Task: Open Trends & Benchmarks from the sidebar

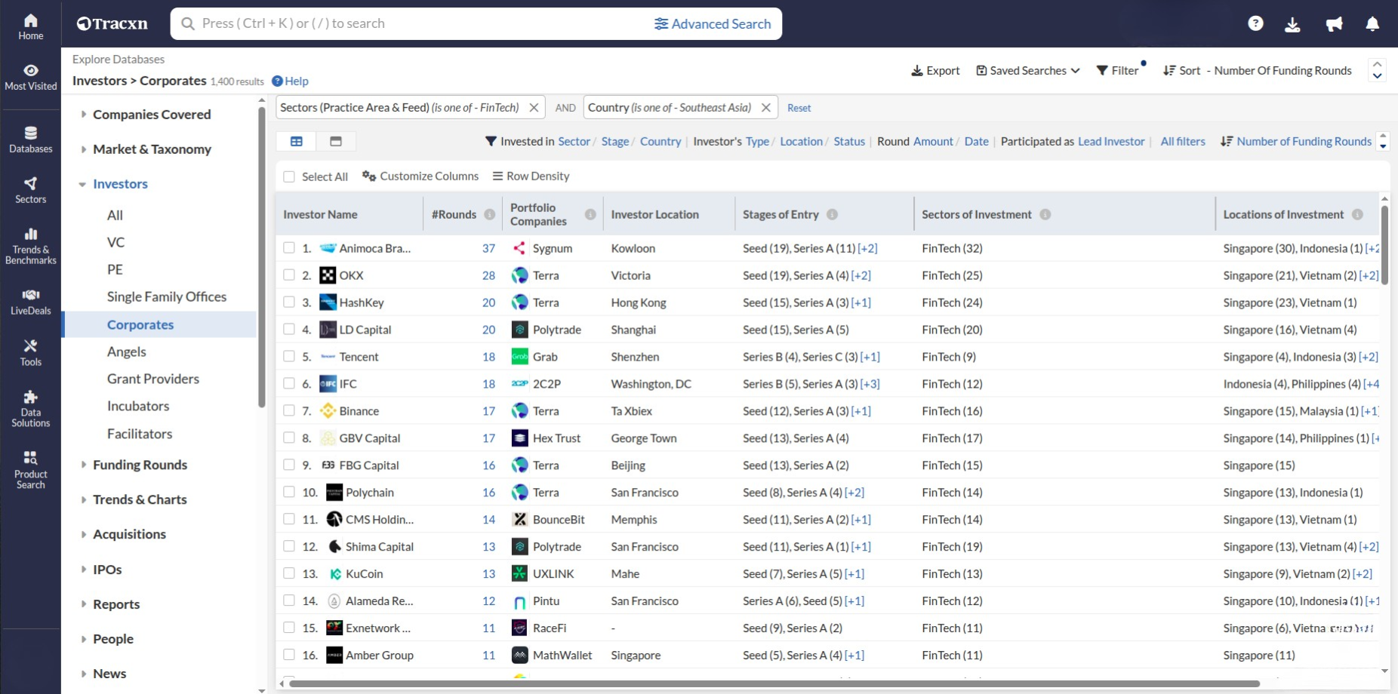Action: click(30, 243)
